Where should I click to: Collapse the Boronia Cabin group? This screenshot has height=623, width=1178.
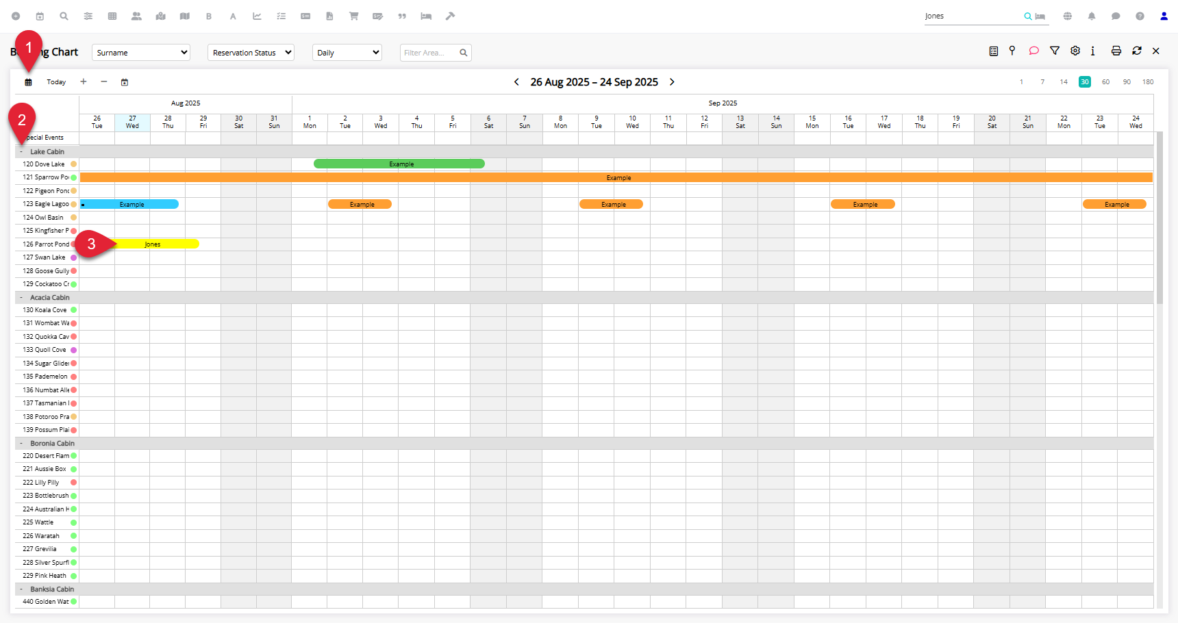point(21,444)
